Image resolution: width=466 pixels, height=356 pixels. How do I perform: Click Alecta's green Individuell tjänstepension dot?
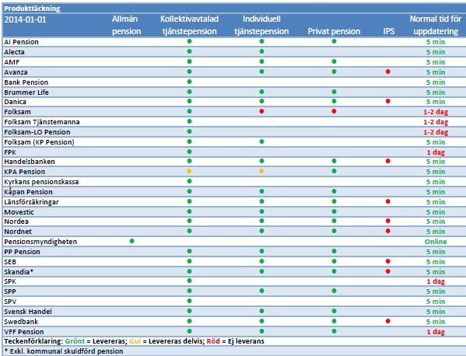[261, 51]
